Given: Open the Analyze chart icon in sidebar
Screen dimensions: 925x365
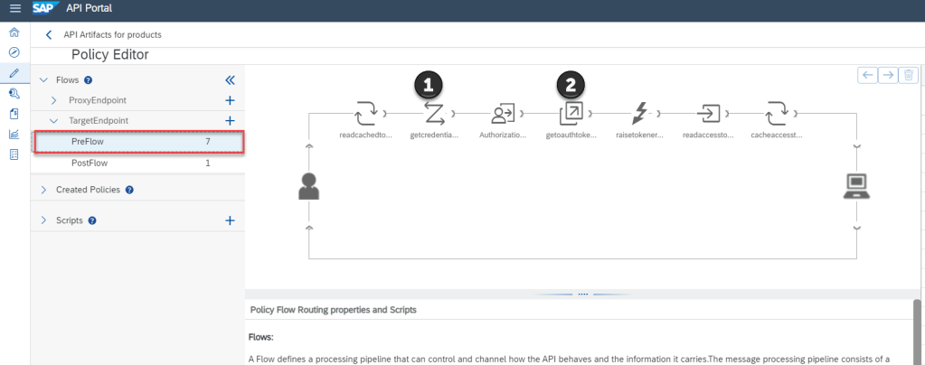Looking at the screenshot, I should pyautogui.click(x=14, y=135).
